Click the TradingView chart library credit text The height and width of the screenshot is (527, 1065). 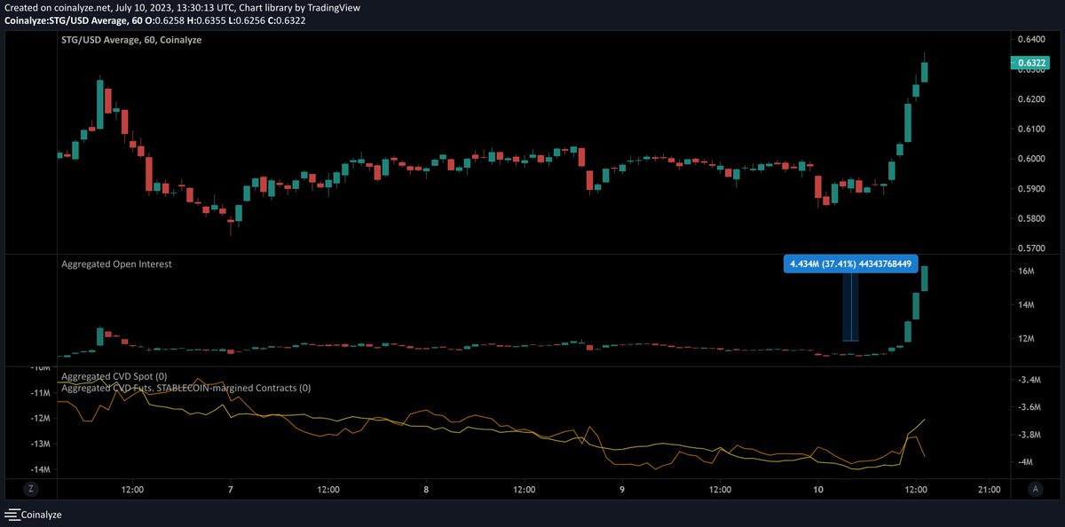pos(302,7)
